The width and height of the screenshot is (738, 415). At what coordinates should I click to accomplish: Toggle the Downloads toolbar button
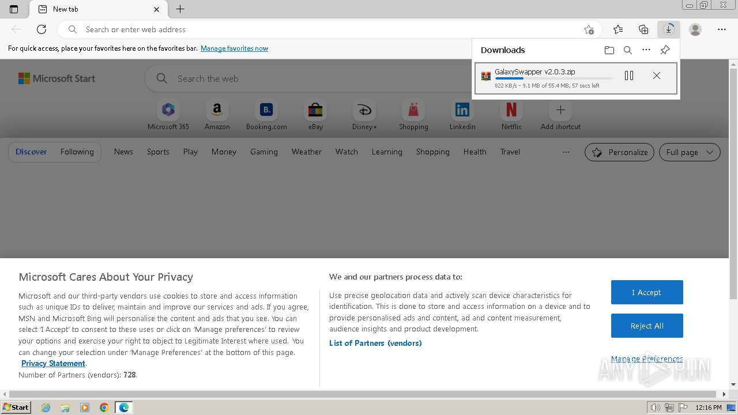pos(669,29)
